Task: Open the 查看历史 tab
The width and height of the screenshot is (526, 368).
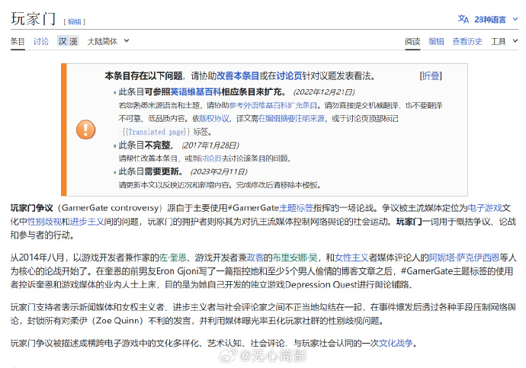Action: coord(467,42)
